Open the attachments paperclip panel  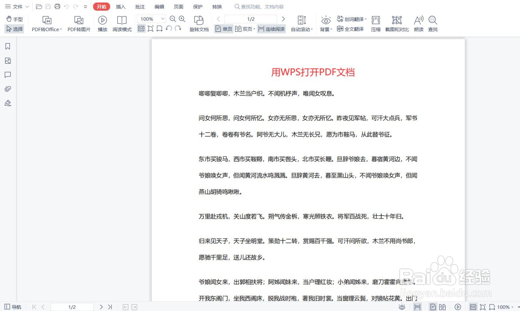tap(8, 89)
